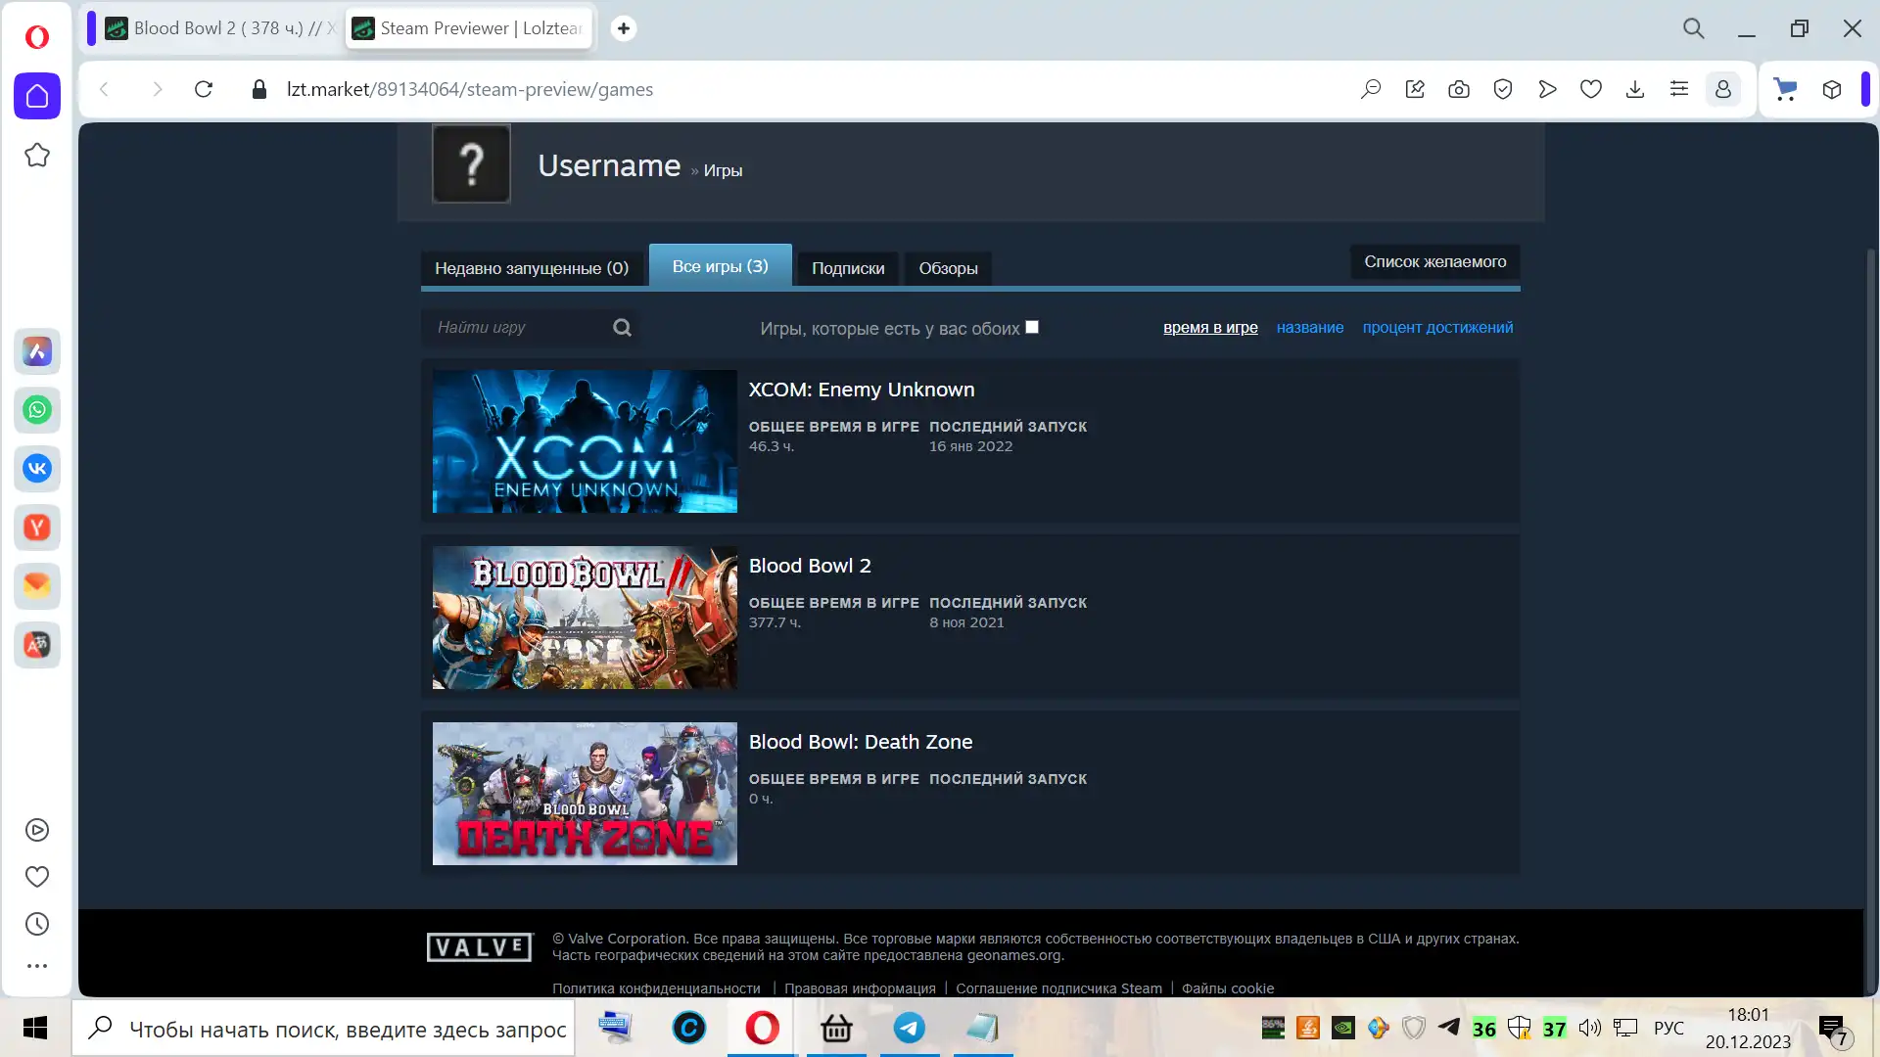Take a snapshot with camera icon

(x=1459, y=89)
